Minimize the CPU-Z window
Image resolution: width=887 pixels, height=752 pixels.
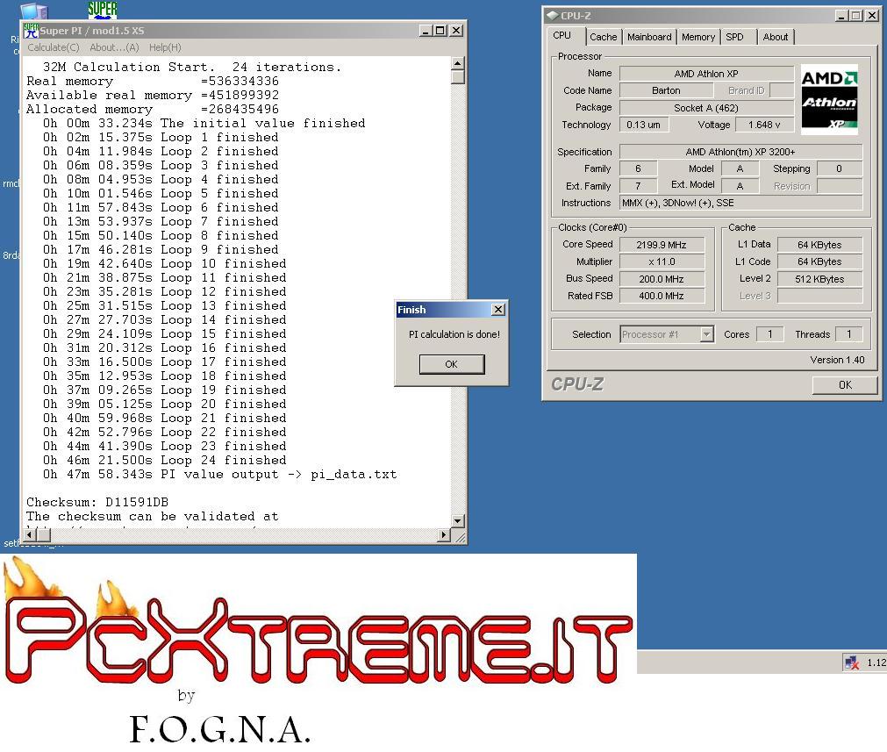pyautogui.click(x=841, y=16)
